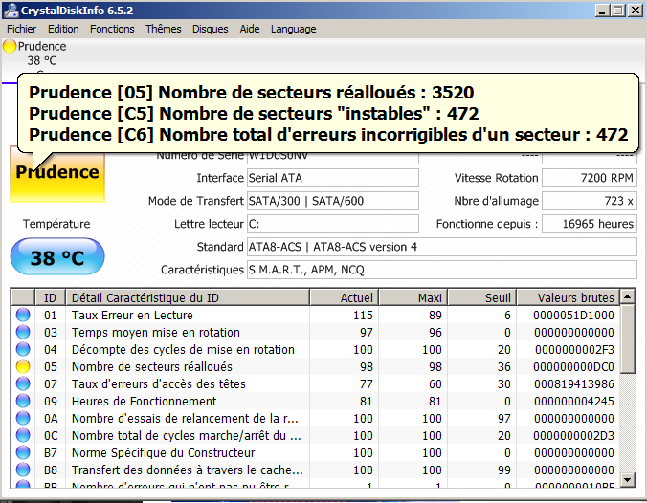Viewport: 647px width, 503px height.
Task: Click raw value 0000000002F3
Action: pos(574,350)
